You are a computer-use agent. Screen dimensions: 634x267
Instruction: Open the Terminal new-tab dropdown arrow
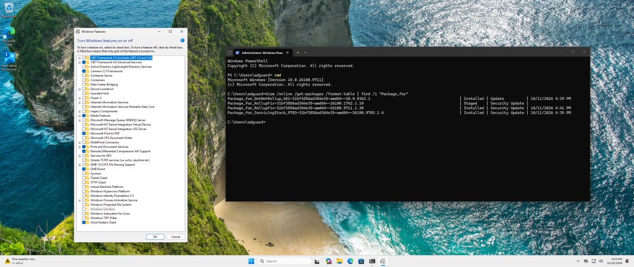(x=305, y=52)
